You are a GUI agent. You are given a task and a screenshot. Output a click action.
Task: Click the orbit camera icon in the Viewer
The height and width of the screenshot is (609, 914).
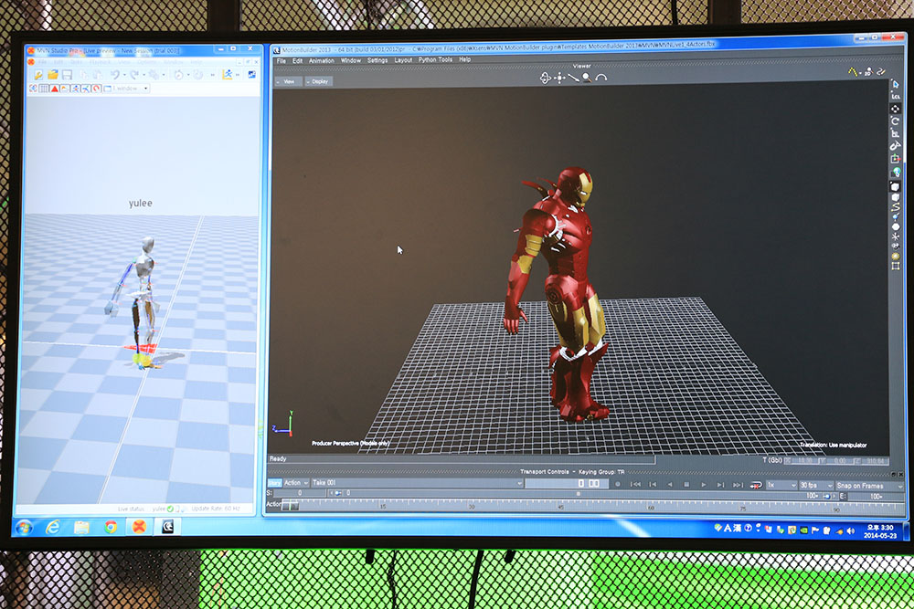[546, 79]
